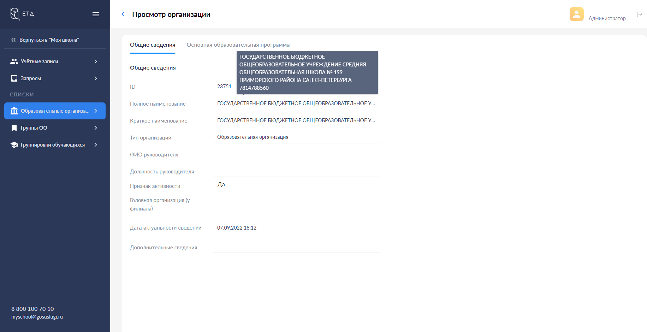
Task: Click the building icon for Образовательные организации
Action: [x=14, y=111]
